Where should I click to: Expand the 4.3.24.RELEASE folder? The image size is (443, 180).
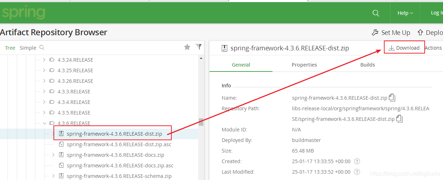(44, 60)
